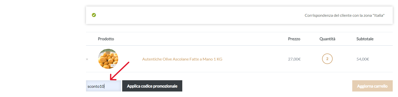
Task: Click the Corrispondenza del cliente notice text
Action: 344,15
